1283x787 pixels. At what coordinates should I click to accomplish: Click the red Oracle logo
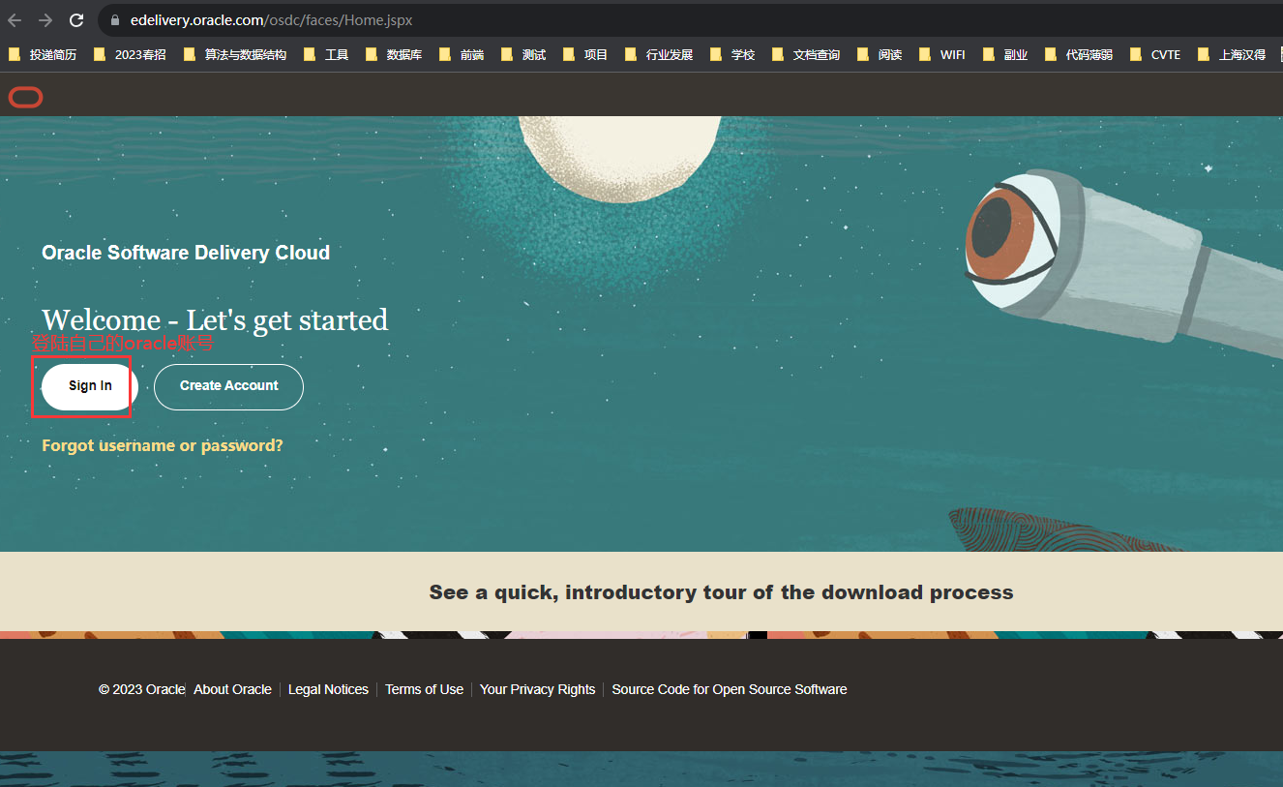pyautogui.click(x=25, y=97)
